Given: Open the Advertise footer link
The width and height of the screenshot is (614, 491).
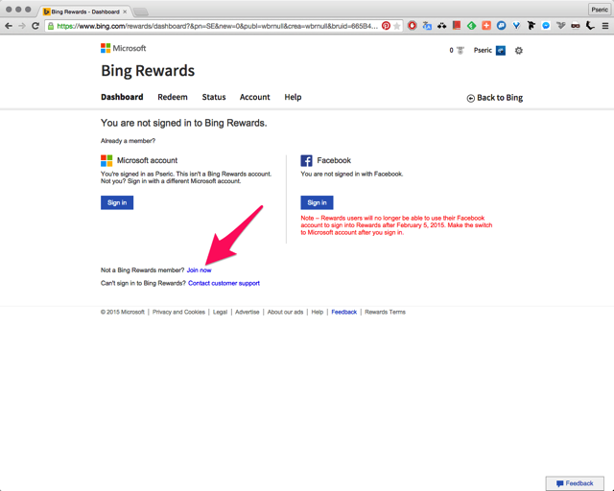Looking at the screenshot, I should pos(248,312).
